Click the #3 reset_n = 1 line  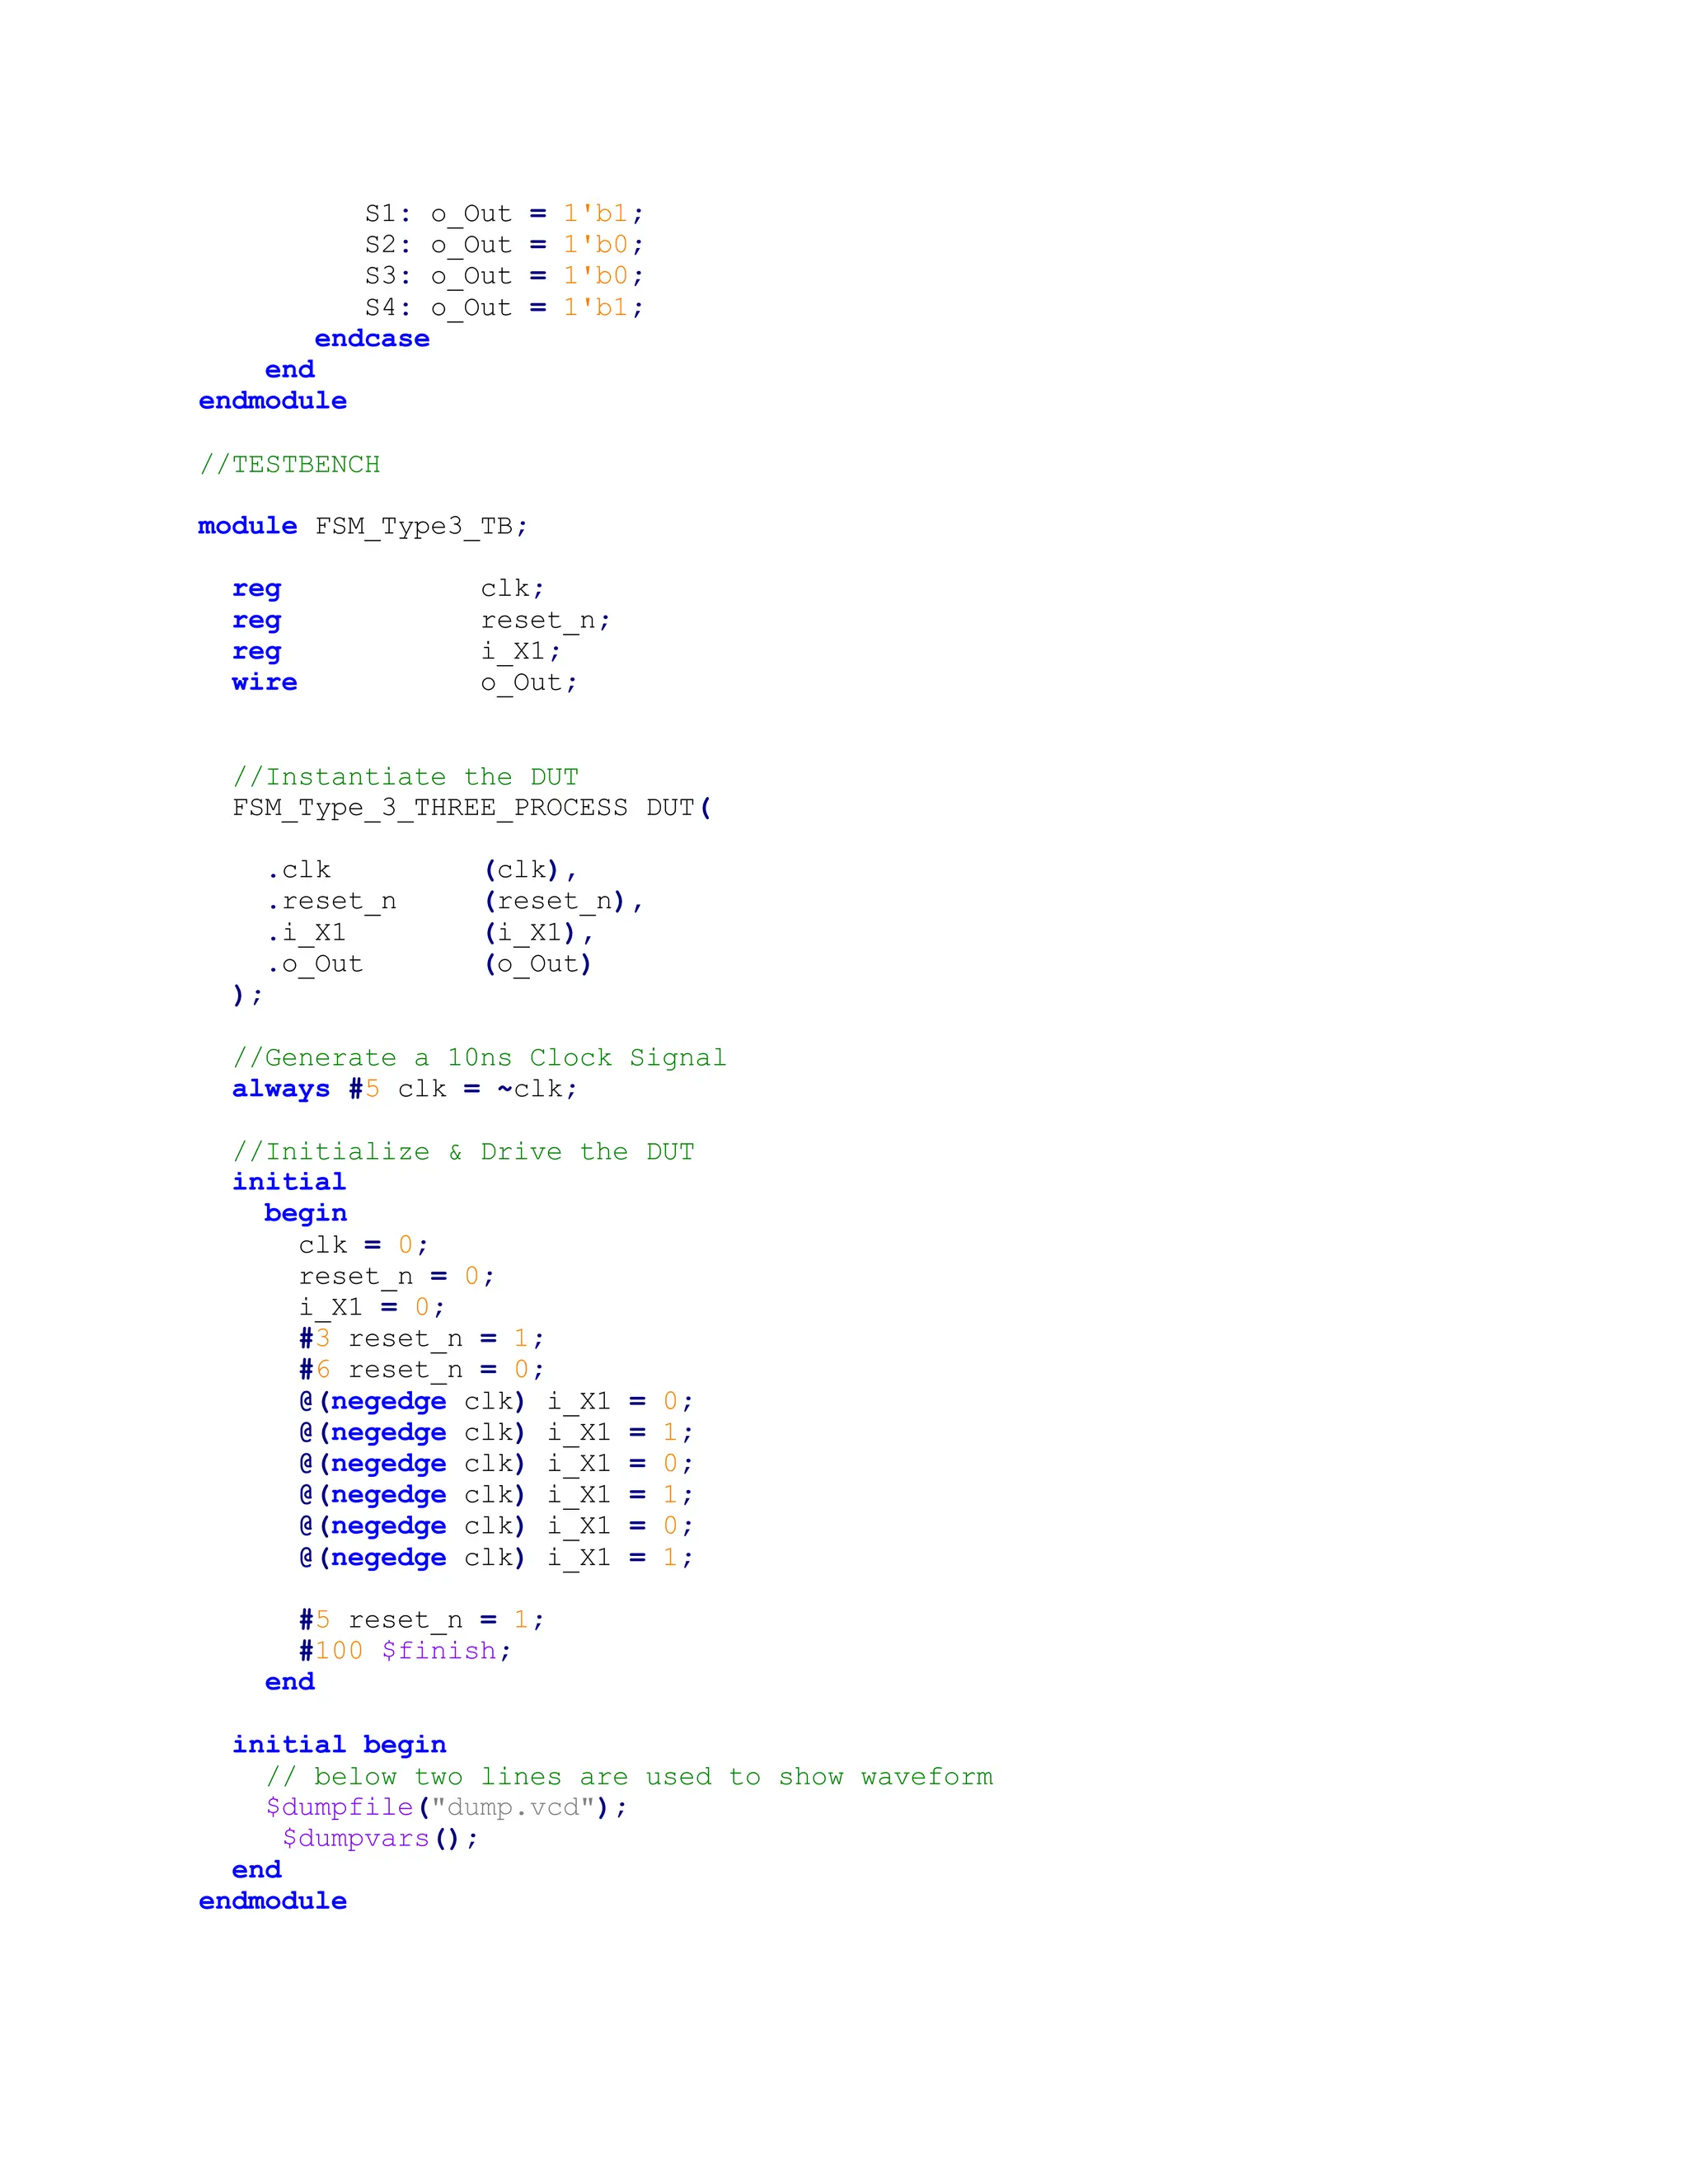(x=421, y=1338)
